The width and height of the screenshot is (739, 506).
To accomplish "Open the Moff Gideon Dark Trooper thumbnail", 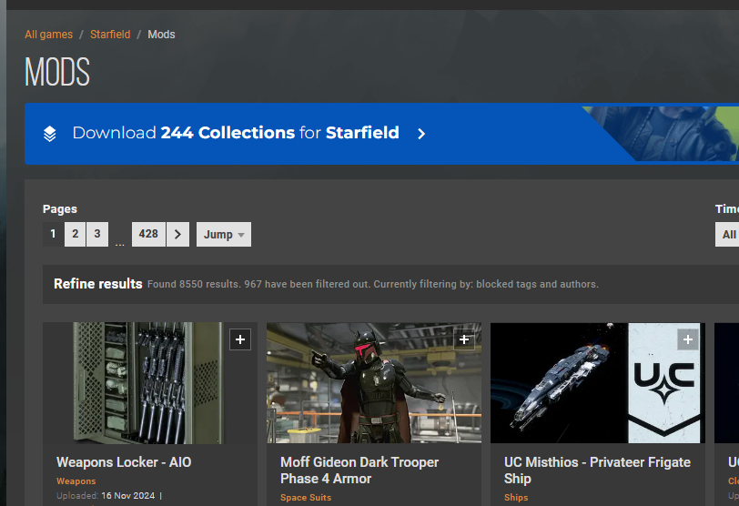I will (x=374, y=383).
